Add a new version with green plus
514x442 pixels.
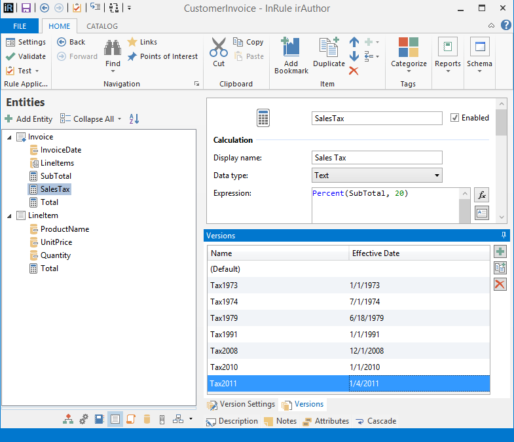[x=500, y=251]
